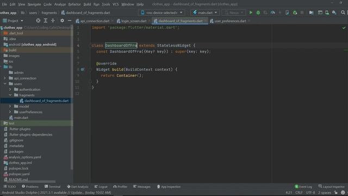Viewport: 348px width, 196px height.
Task: Open the Logcat tool window
Action: 101,187
